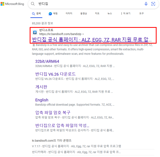Open the 32bit/ARM64 sitelink

47,61
